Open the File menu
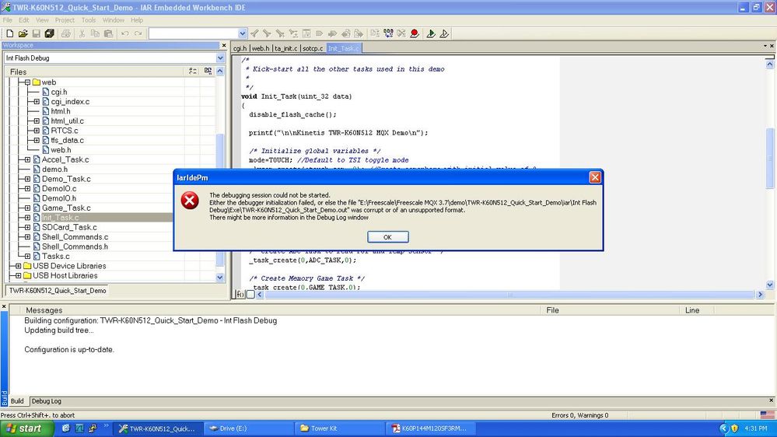The height and width of the screenshot is (437, 777). [x=8, y=20]
